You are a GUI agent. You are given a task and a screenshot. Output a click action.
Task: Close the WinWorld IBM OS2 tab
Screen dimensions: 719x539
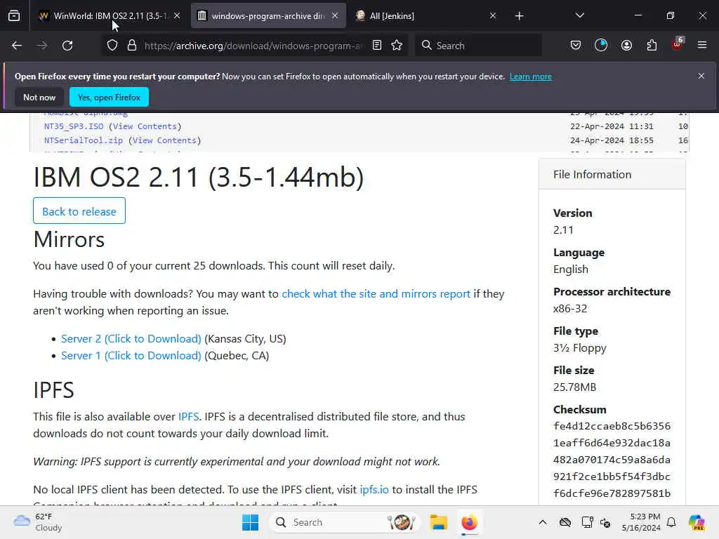click(177, 15)
